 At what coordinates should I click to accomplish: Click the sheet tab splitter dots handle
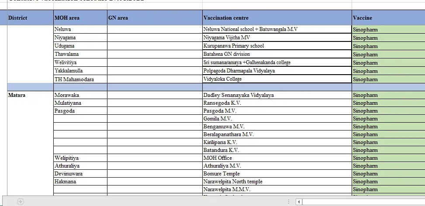point(289,202)
